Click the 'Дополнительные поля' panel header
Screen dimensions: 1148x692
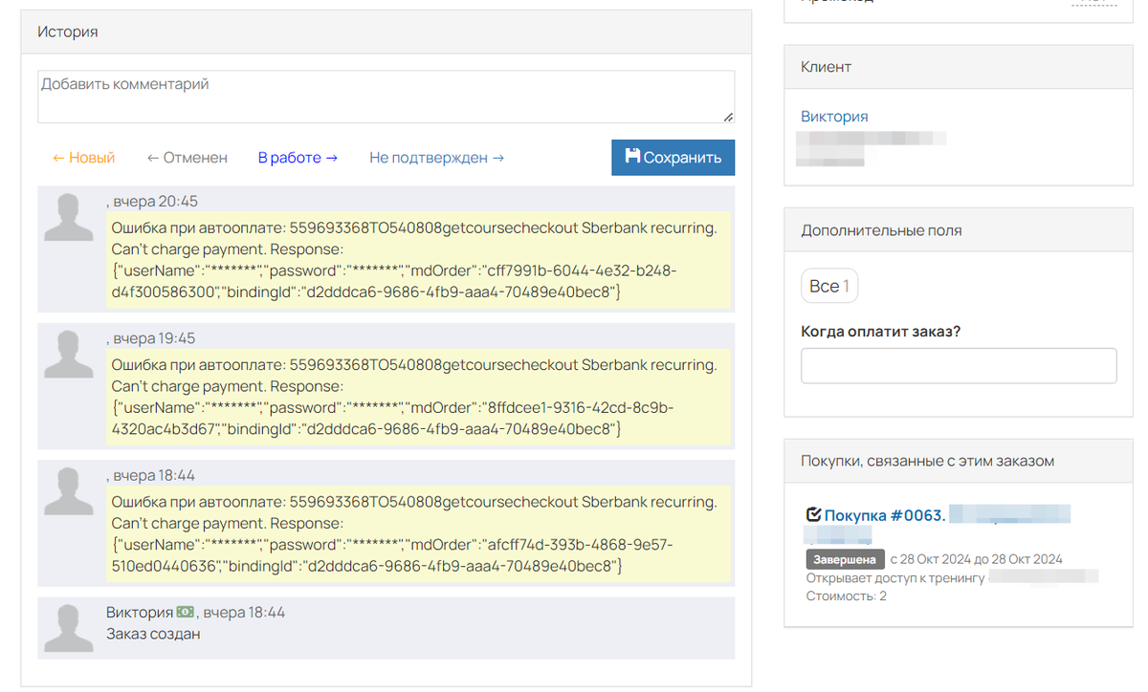click(x=958, y=230)
